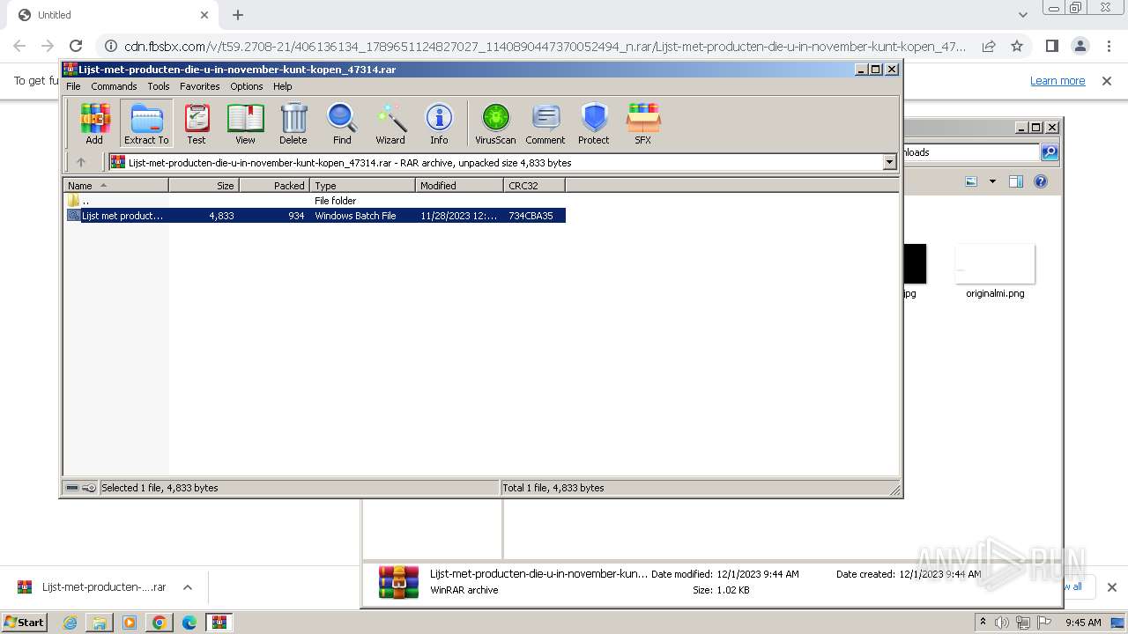The width and height of the screenshot is (1128, 634).
Task: Click the Extract To toolbar icon
Action: tap(146, 123)
